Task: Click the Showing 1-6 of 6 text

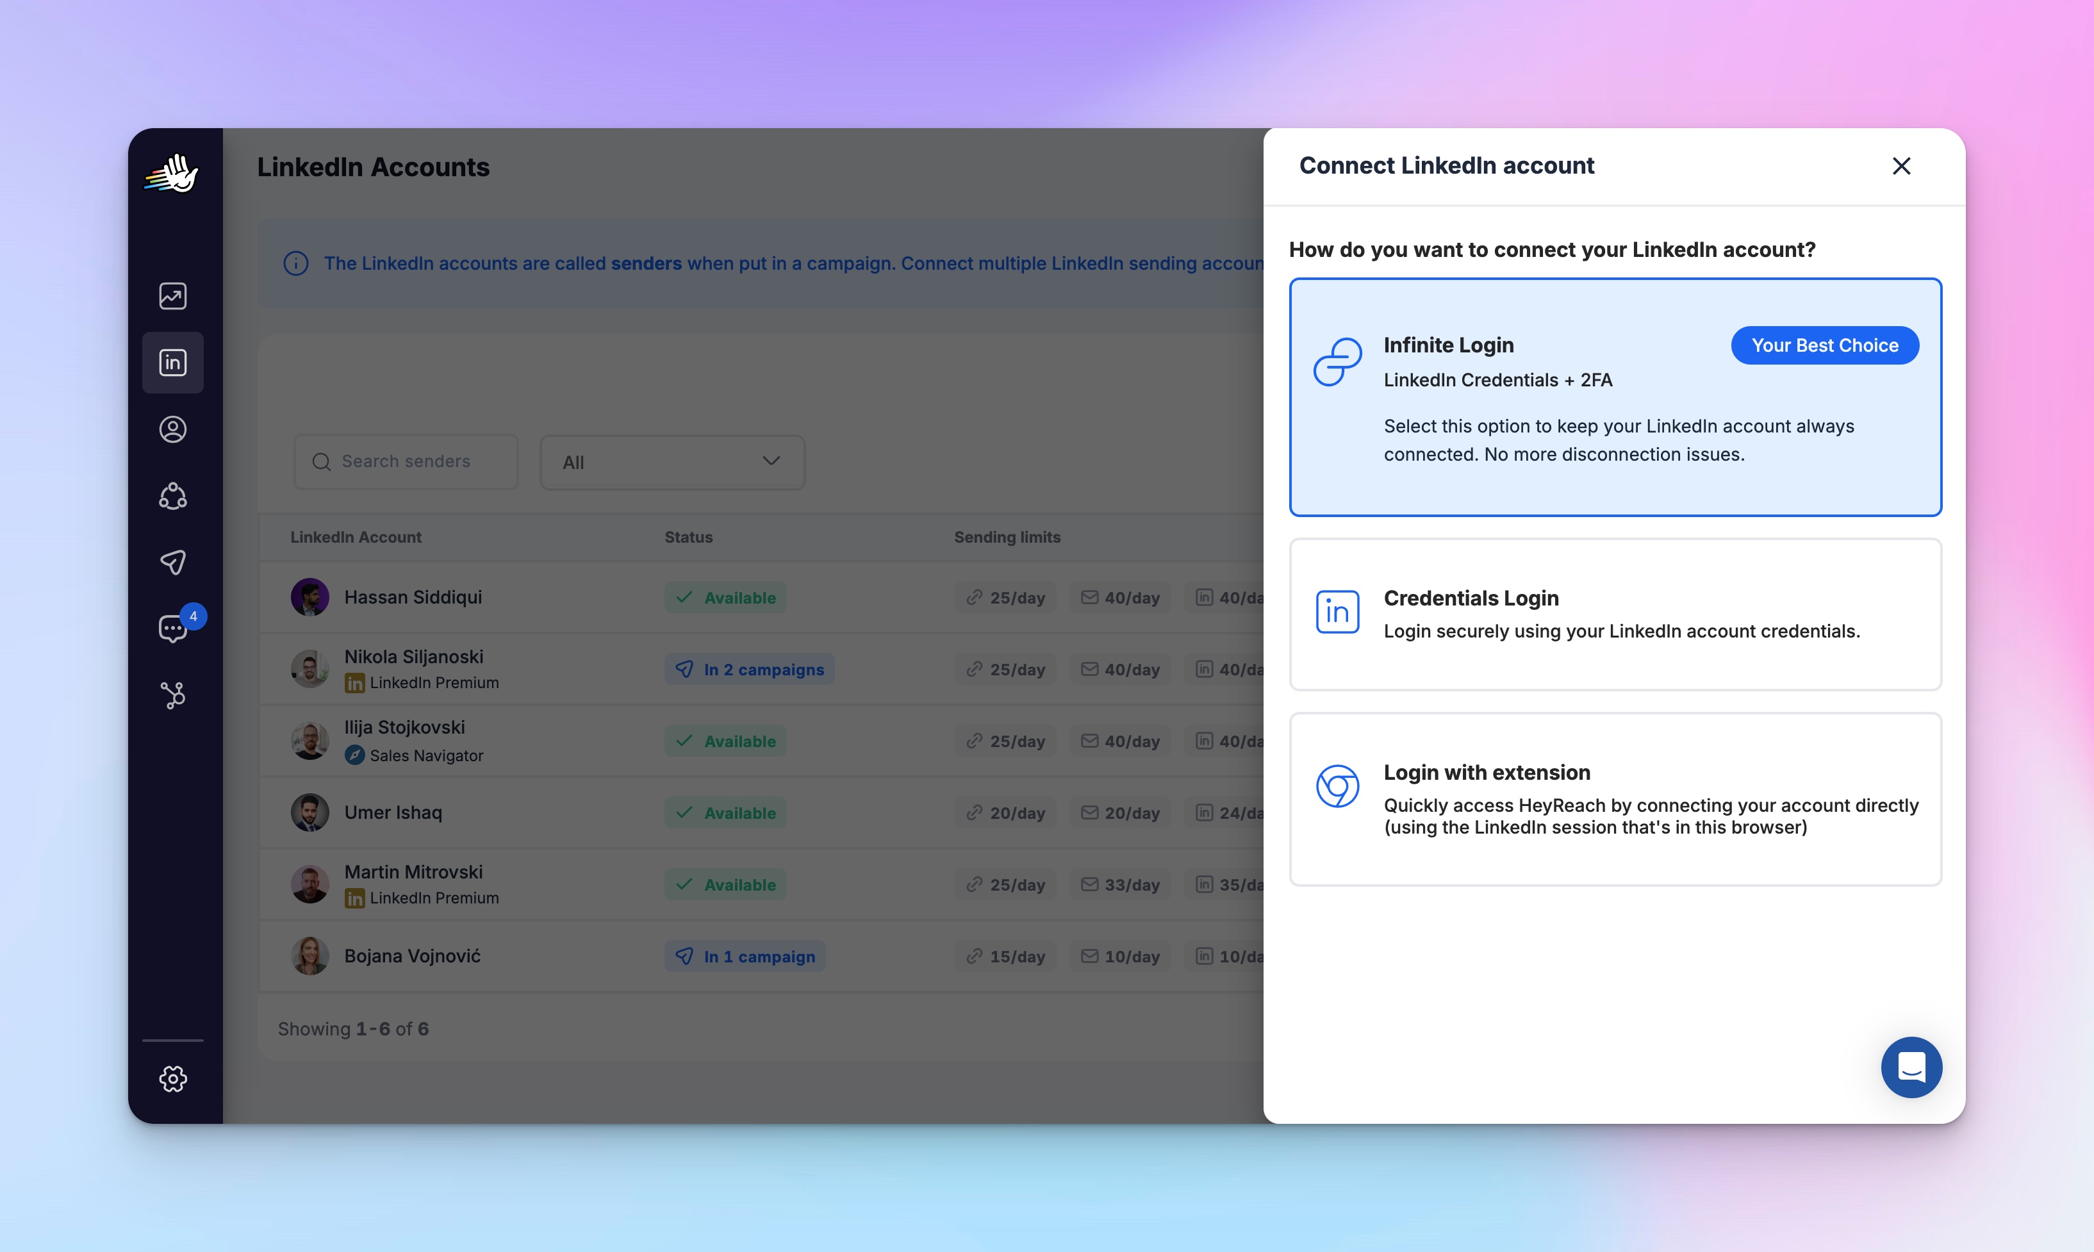Action: pos(354,1028)
